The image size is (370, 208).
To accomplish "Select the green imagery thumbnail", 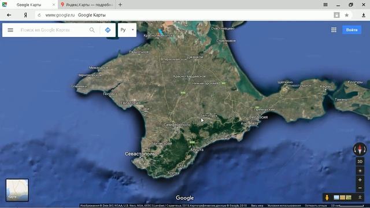I will pyautogui.click(x=349, y=198).
